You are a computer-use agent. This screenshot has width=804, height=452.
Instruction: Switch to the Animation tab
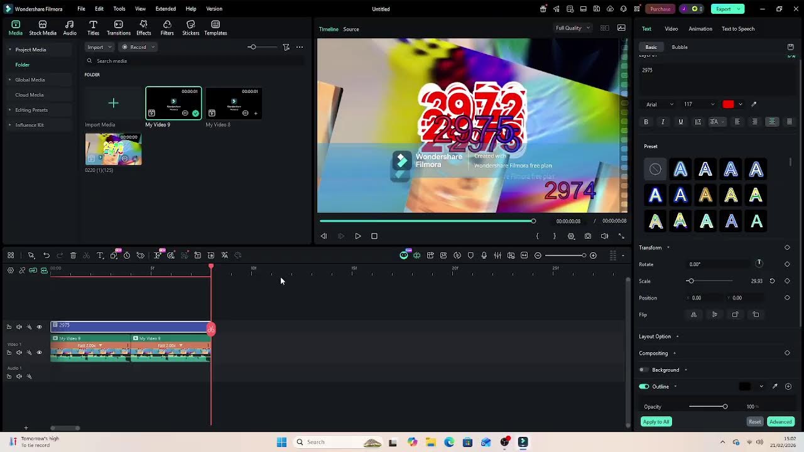pos(700,29)
